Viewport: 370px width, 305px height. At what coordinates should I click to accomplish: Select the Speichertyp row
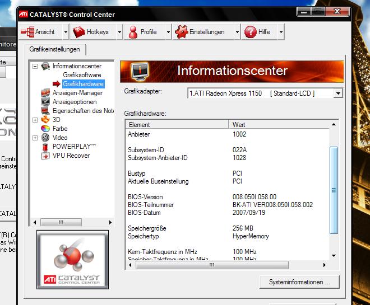pos(228,236)
